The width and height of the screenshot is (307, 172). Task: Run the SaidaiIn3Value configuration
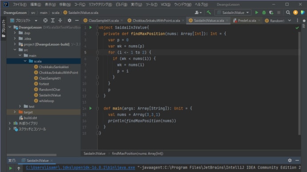256,12
